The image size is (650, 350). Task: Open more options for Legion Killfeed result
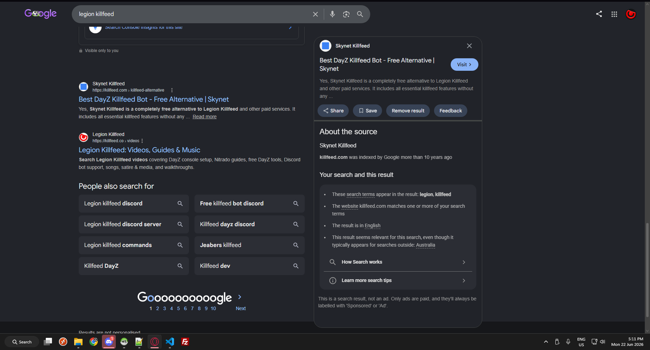pyautogui.click(x=142, y=141)
